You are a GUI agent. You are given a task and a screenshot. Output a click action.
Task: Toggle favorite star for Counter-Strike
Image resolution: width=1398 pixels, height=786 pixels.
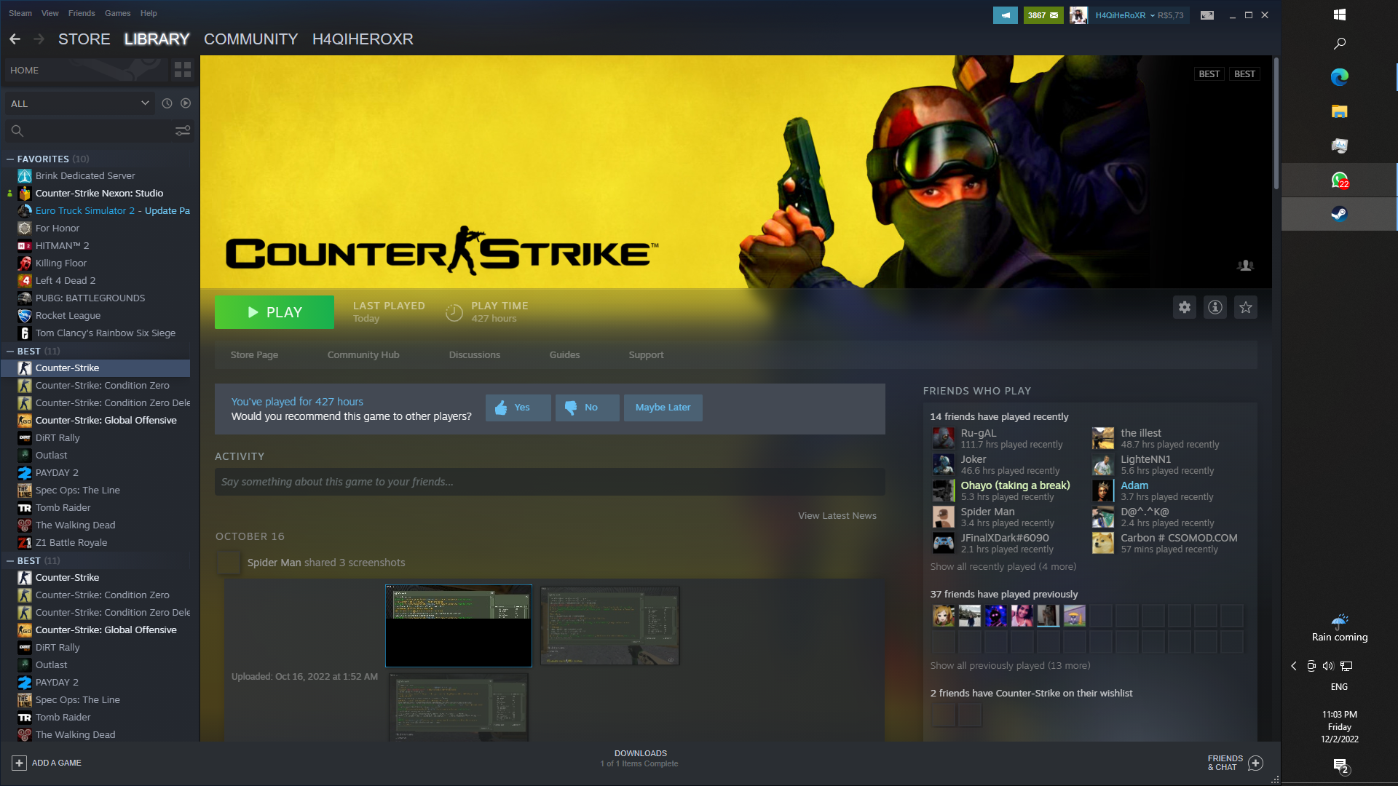pyautogui.click(x=1246, y=307)
